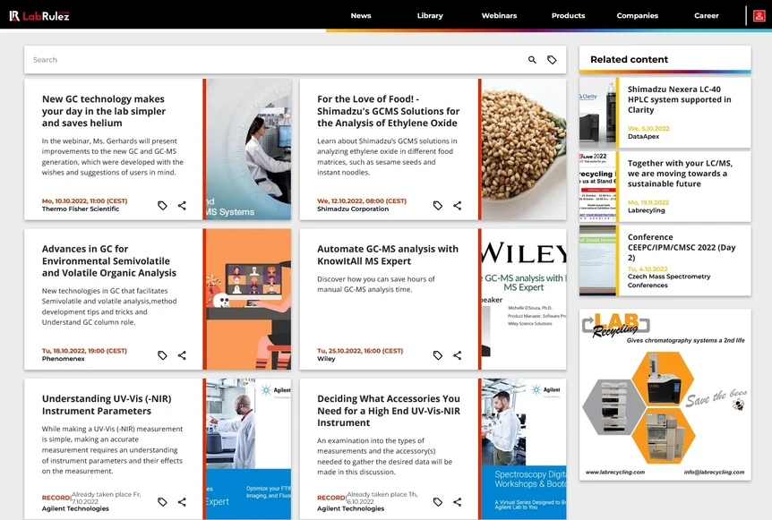Click the orange video-call illustration thumbnail

click(x=249, y=299)
